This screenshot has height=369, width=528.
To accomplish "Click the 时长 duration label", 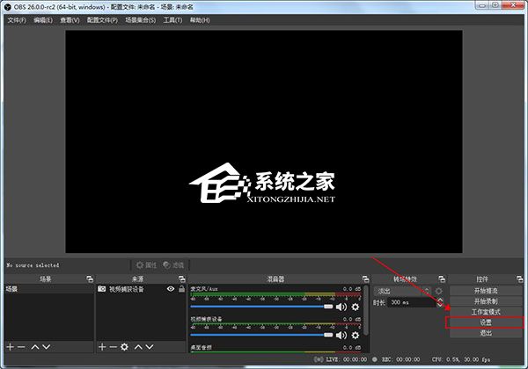I will click(x=378, y=302).
